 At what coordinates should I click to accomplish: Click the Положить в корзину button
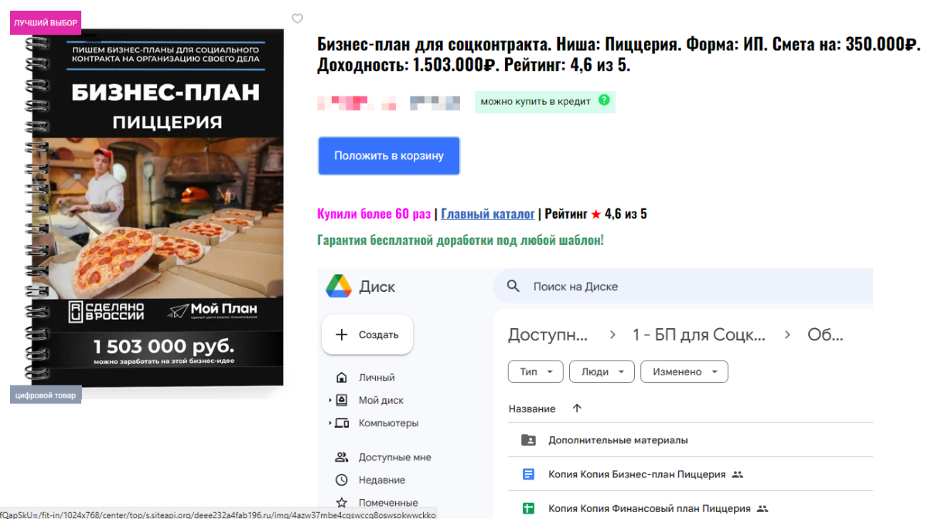[x=388, y=155]
